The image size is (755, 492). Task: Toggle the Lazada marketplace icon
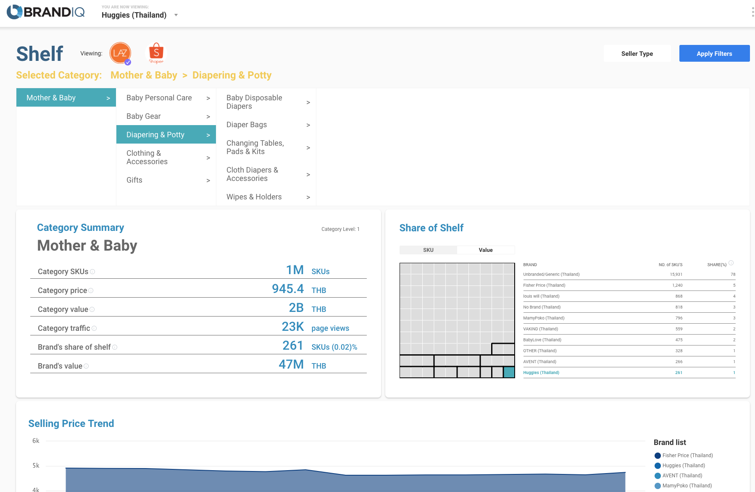point(120,53)
